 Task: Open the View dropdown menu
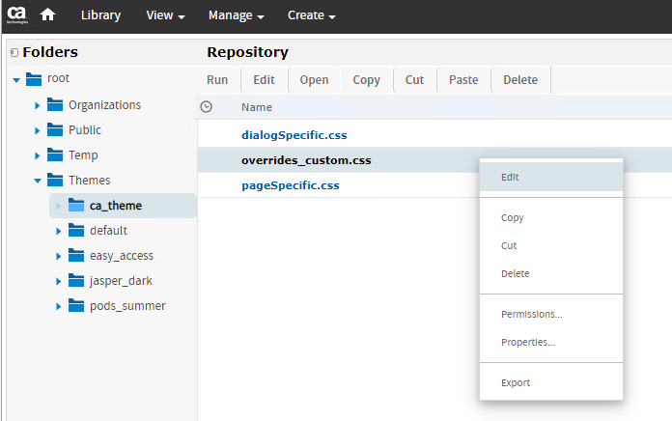click(x=165, y=15)
